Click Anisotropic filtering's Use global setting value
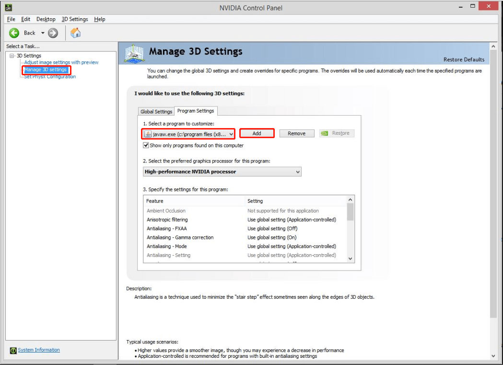 pos(292,220)
